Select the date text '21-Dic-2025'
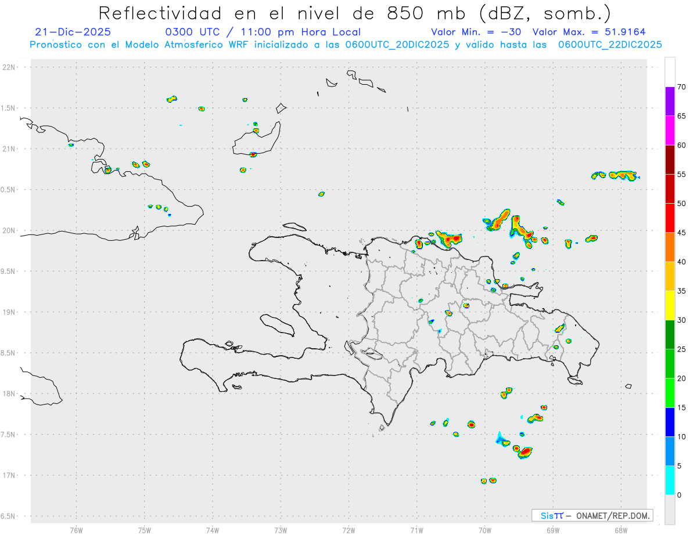The height and width of the screenshot is (538, 697). (73, 32)
